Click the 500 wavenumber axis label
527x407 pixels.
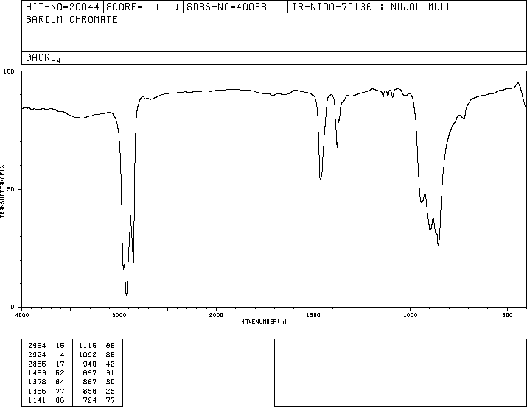[x=507, y=315]
